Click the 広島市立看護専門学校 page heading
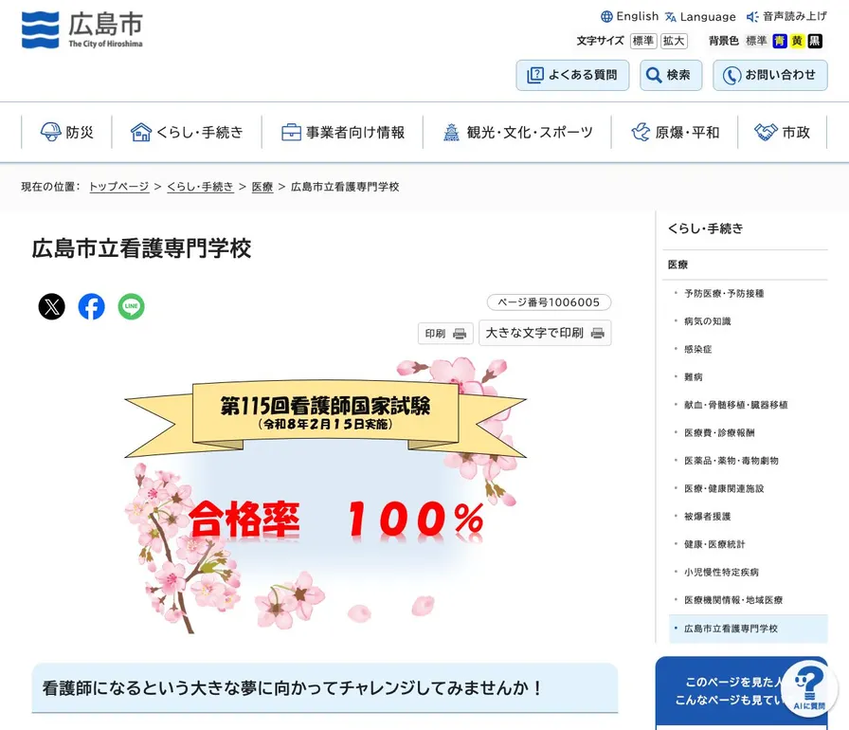849x730 pixels. pos(141,248)
